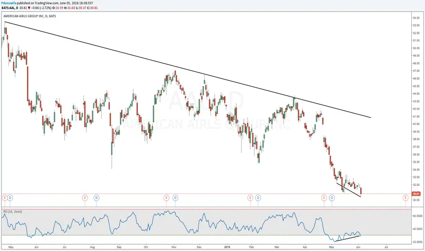Click the February 2016 dividend D marker
This screenshot has width=425, height=251.
[258, 198]
